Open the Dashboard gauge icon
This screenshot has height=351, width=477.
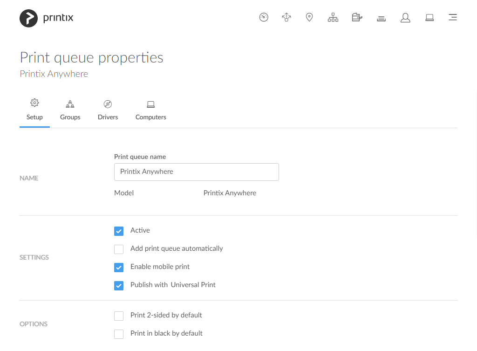[264, 17]
